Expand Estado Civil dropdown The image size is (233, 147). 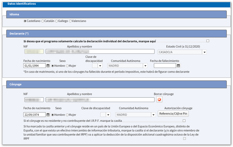click(204, 52)
